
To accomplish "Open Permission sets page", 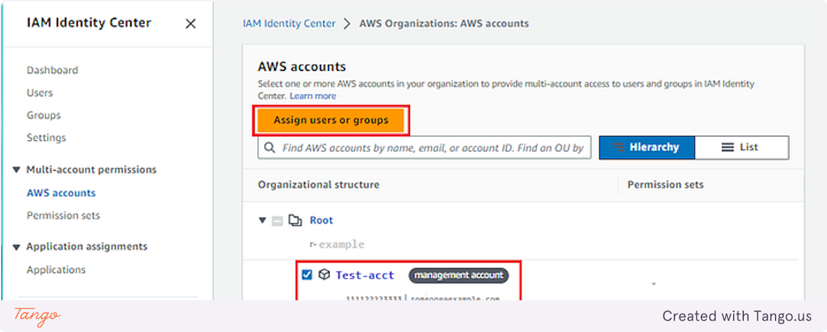I will [x=63, y=216].
